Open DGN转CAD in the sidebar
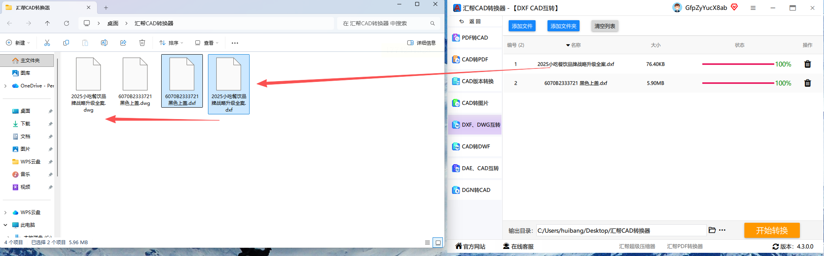The image size is (824, 256). coord(475,190)
